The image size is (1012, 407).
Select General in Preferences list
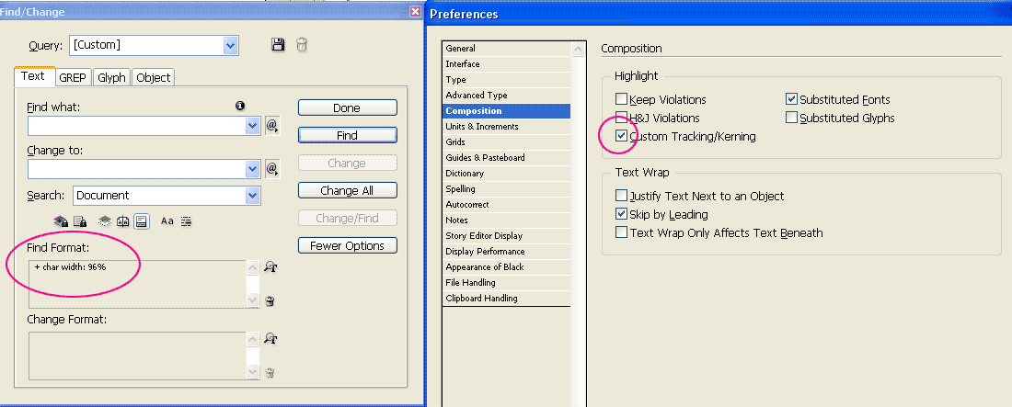click(507, 49)
